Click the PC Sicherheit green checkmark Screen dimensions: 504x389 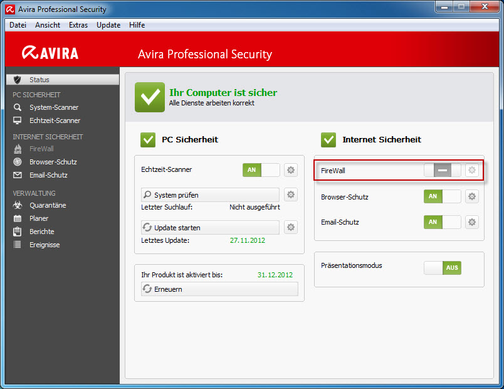pos(148,140)
